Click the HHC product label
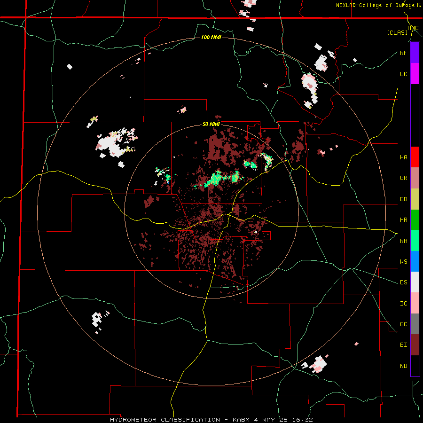This screenshot has height=423, width=423. (413, 28)
